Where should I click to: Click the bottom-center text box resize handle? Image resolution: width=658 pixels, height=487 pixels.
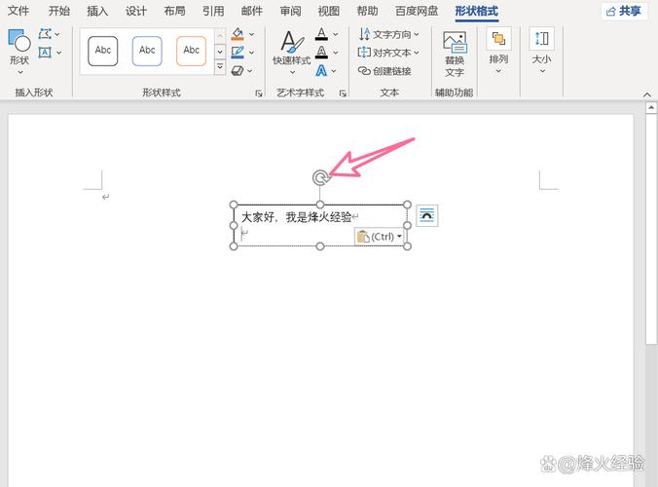pyautogui.click(x=320, y=246)
